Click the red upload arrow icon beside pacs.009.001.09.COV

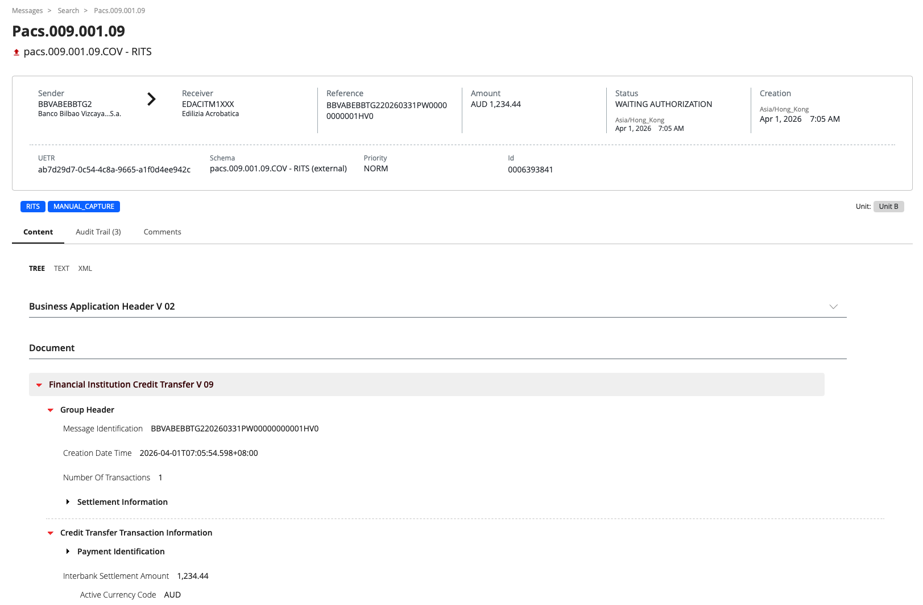(16, 52)
